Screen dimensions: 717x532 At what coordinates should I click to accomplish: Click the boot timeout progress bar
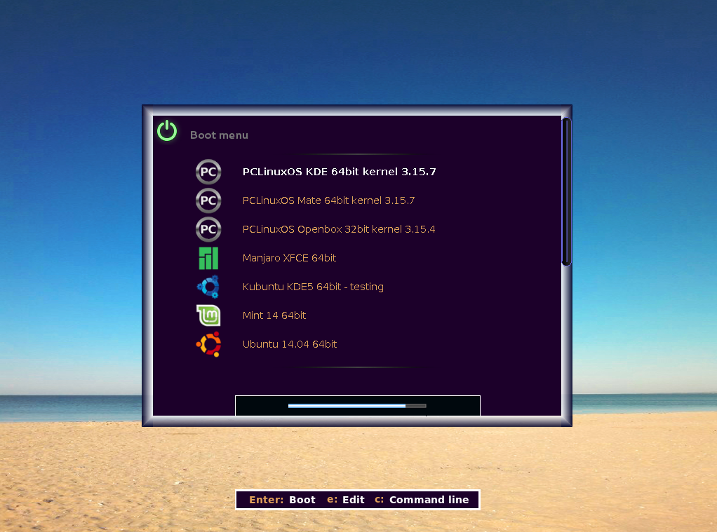pos(357,405)
